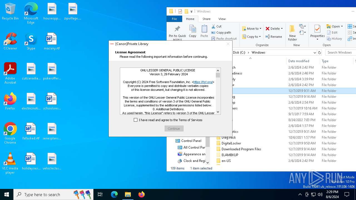Switch to the Home tab in Explorer
The height and width of the screenshot is (200, 356).
(190, 19)
